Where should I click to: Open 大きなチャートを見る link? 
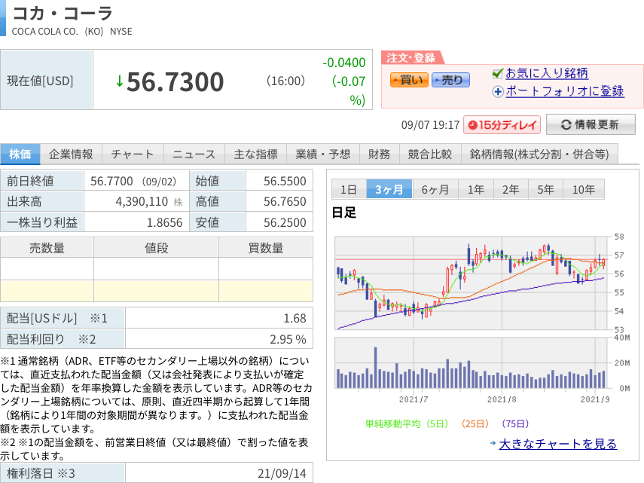click(557, 444)
